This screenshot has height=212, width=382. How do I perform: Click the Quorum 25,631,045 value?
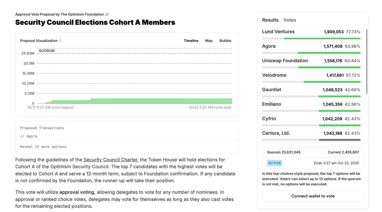point(284,152)
